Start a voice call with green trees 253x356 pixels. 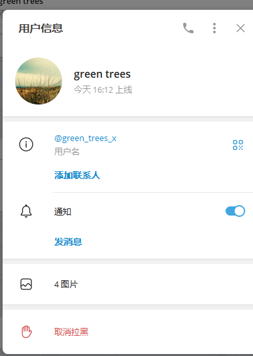pyautogui.click(x=188, y=28)
